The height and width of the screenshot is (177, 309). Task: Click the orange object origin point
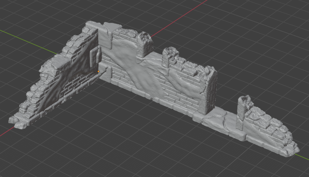pos(98,72)
